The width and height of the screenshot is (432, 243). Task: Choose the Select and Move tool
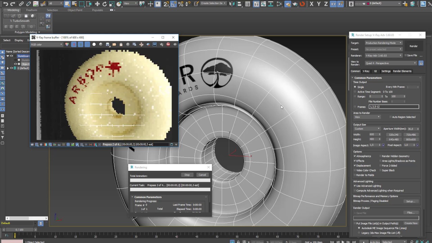[x=97, y=4]
